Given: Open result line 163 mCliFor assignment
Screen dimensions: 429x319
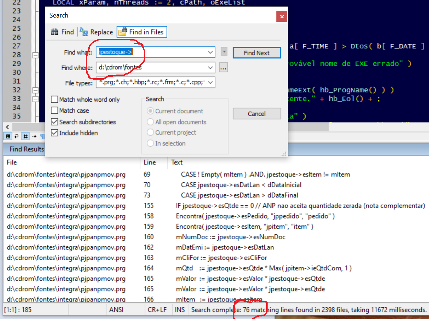Looking at the screenshot, I should coord(216,258).
